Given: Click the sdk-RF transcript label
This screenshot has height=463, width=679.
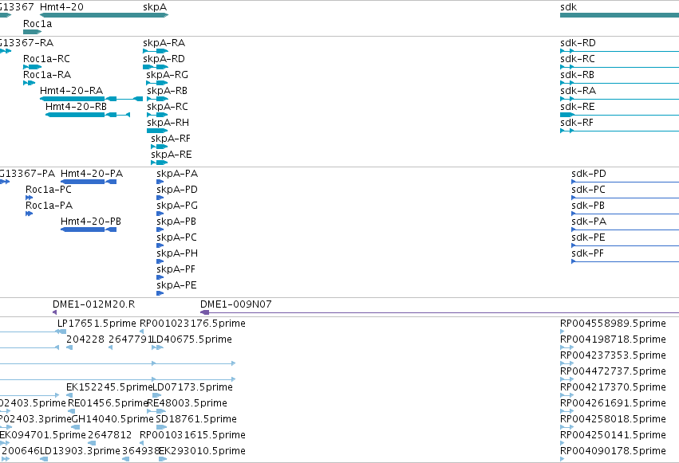Looking at the screenshot, I should click(x=576, y=123).
